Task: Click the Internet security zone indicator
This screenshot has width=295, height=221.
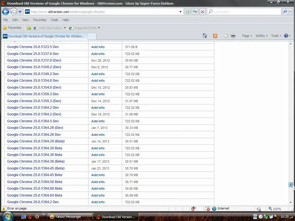Action: pyautogui.click(x=220, y=208)
